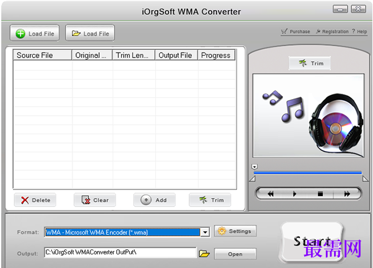Expand the Format dropdown arrow
The image size is (373, 268).
click(205, 232)
